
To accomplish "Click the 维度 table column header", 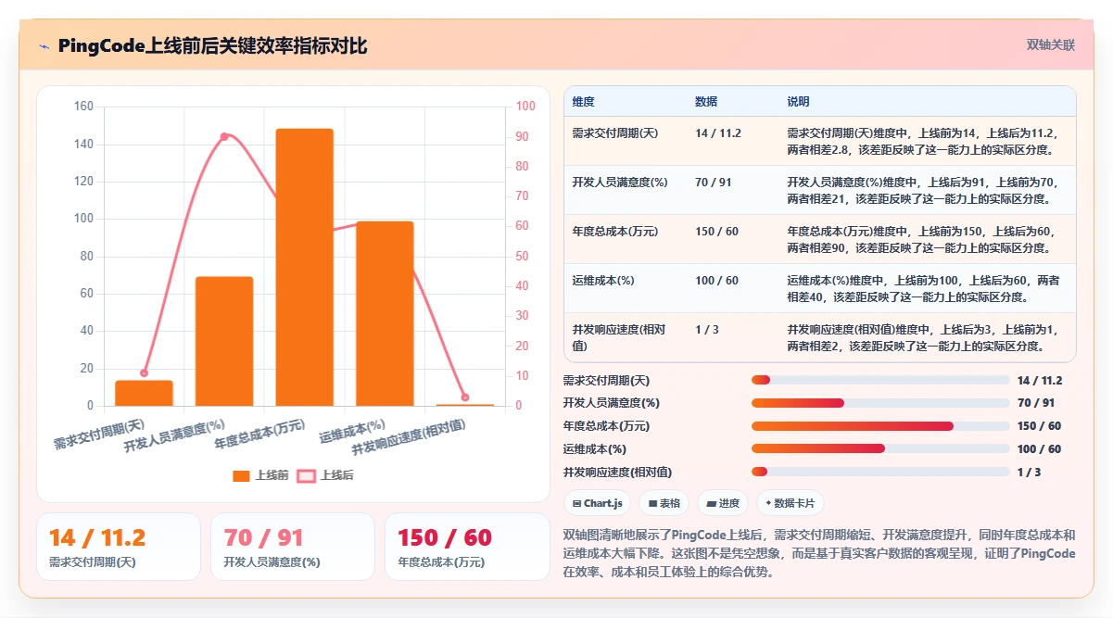I will click(584, 102).
